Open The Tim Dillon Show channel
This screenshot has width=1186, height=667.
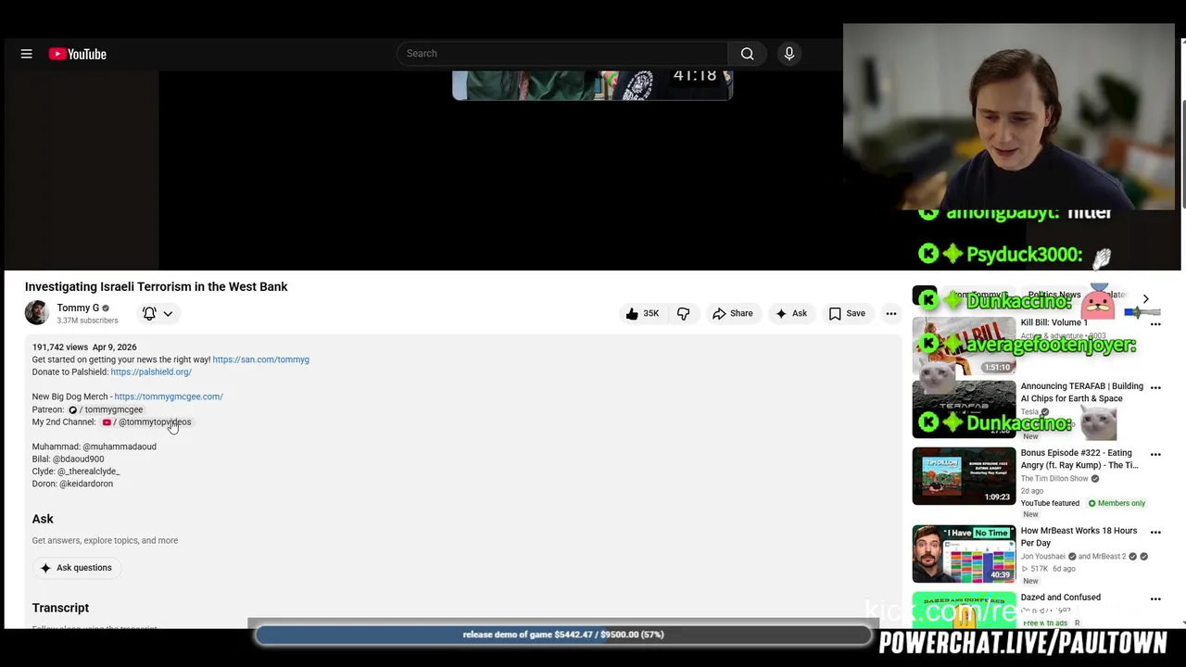coord(1054,479)
